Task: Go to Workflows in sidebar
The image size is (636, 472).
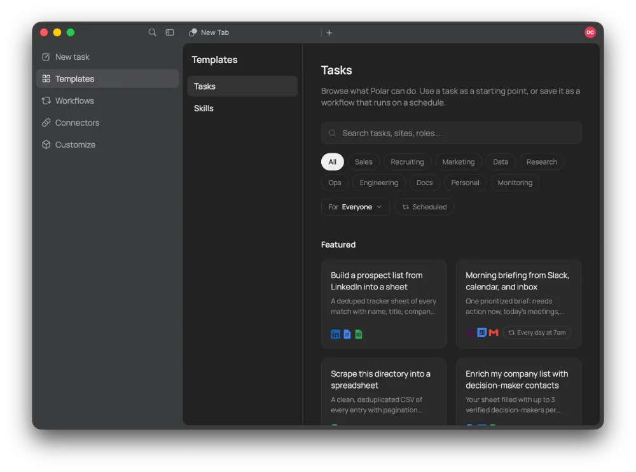Action: pyautogui.click(x=107, y=101)
